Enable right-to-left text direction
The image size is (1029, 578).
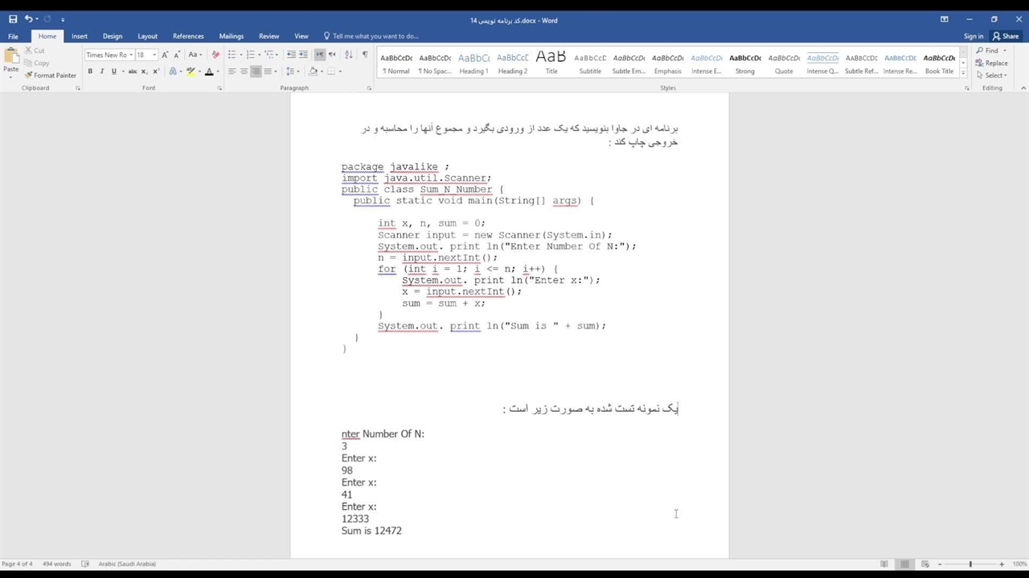pyautogui.click(x=331, y=55)
